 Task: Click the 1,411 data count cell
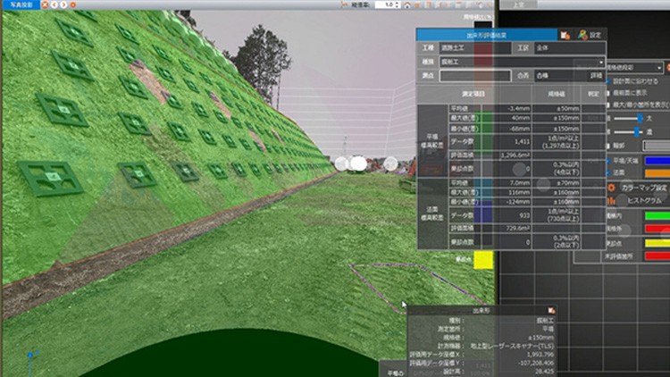click(x=507, y=141)
